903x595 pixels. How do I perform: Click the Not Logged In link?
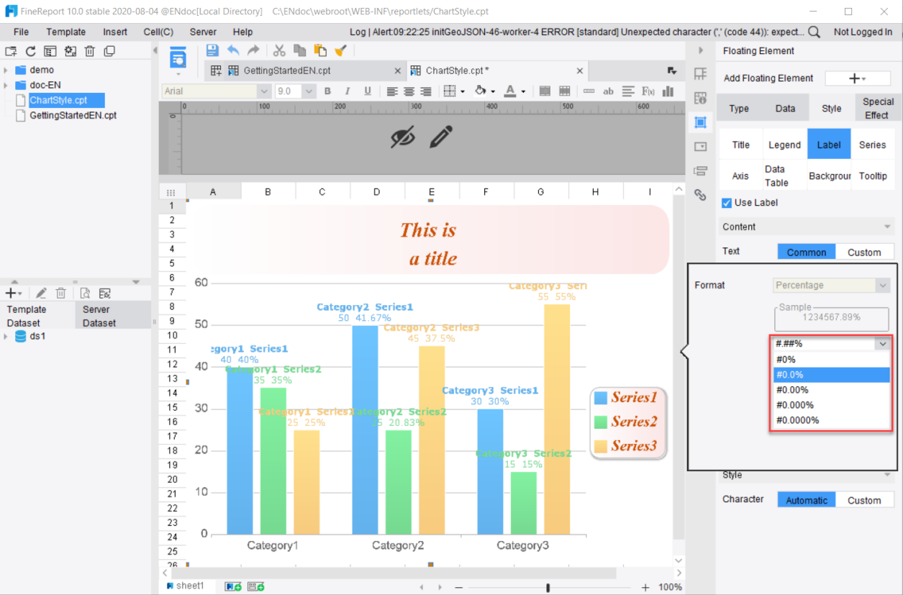(863, 32)
